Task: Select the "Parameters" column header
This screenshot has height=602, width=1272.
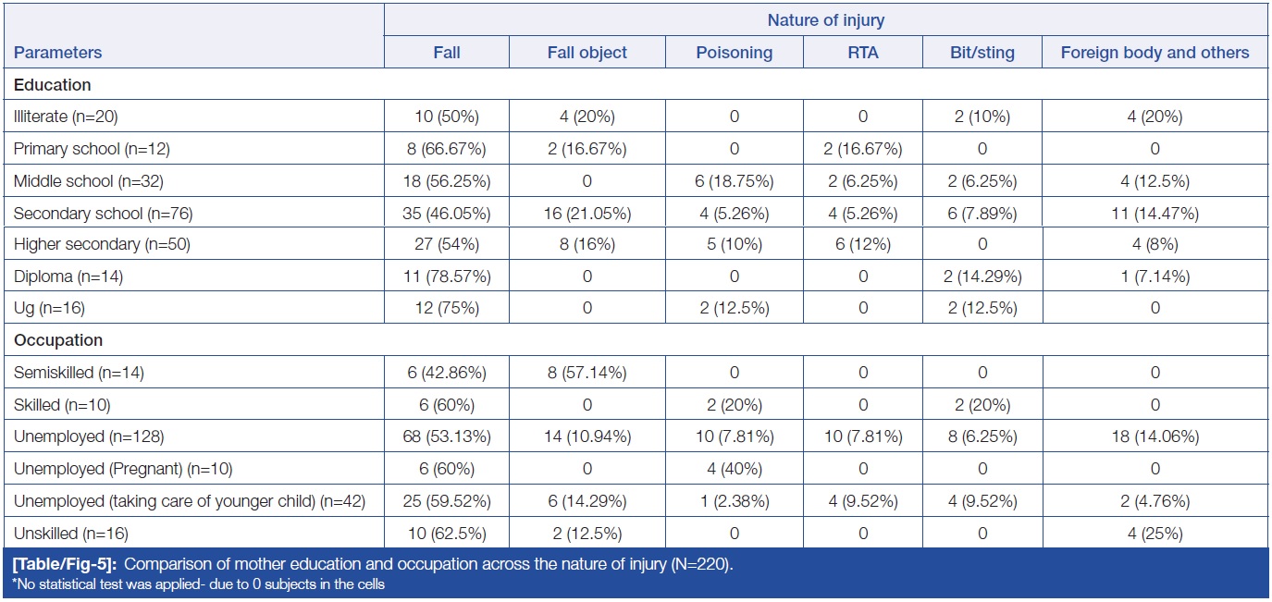Action: pos(57,53)
